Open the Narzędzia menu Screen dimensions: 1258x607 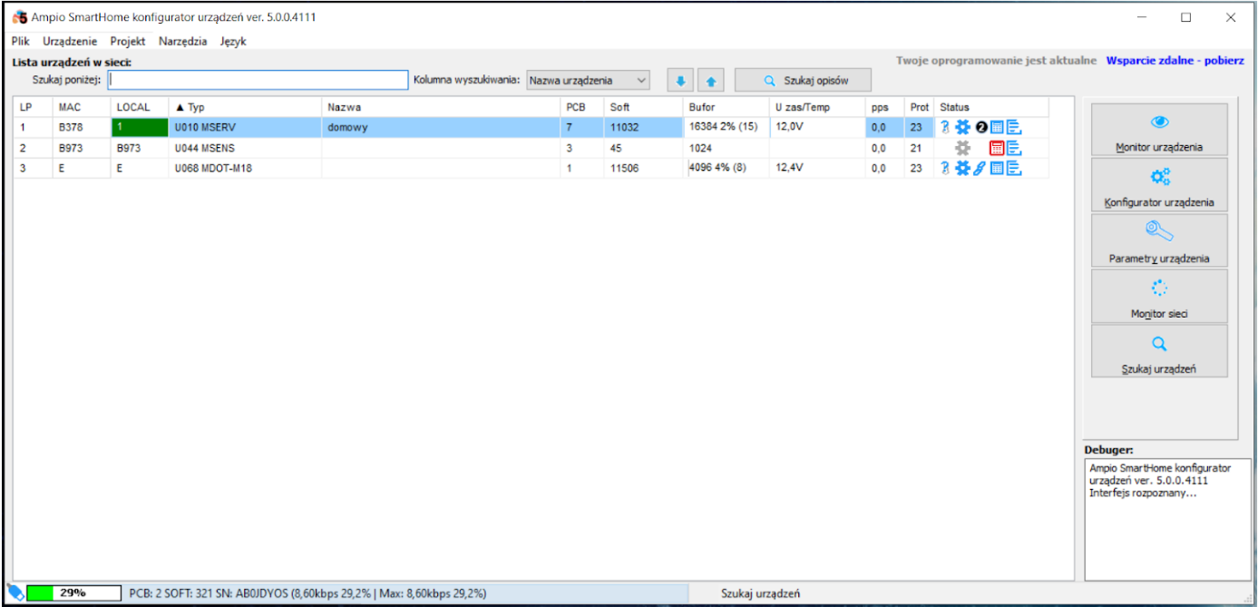point(182,41)
